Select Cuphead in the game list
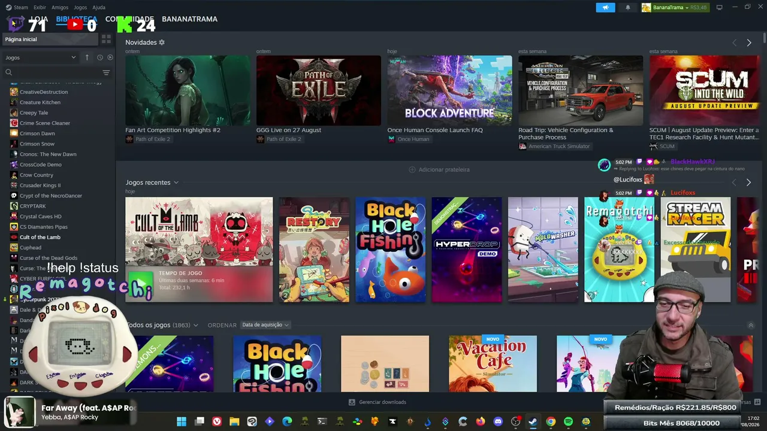767x431 pixels. pyautogui.click(x=31, y=247)
